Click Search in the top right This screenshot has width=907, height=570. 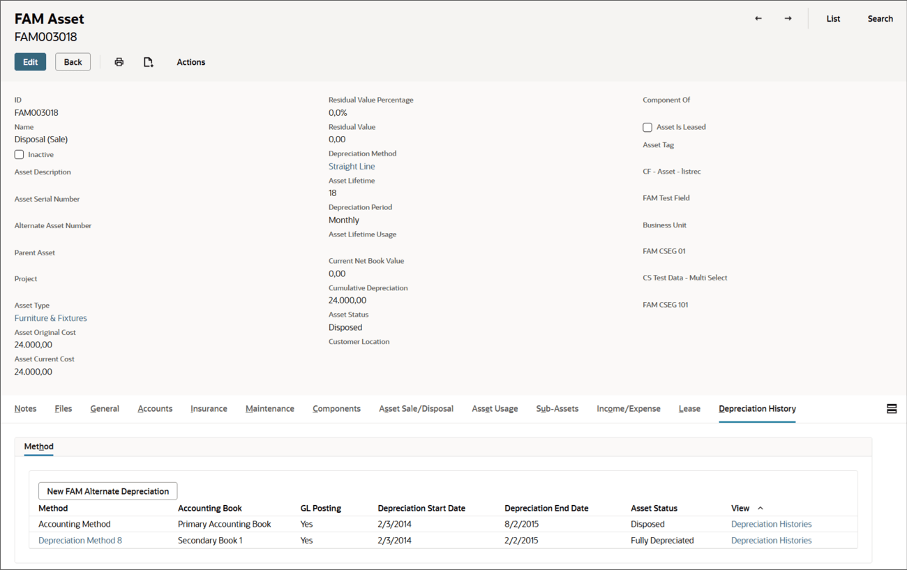[x=880, y=18]
